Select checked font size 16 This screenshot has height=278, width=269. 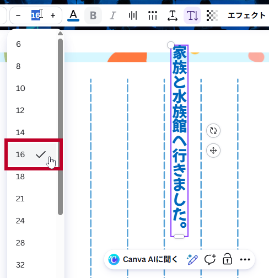point(33,154)
